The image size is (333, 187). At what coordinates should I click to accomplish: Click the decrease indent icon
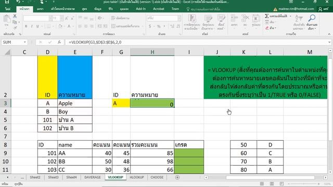[x=99, y=26]
